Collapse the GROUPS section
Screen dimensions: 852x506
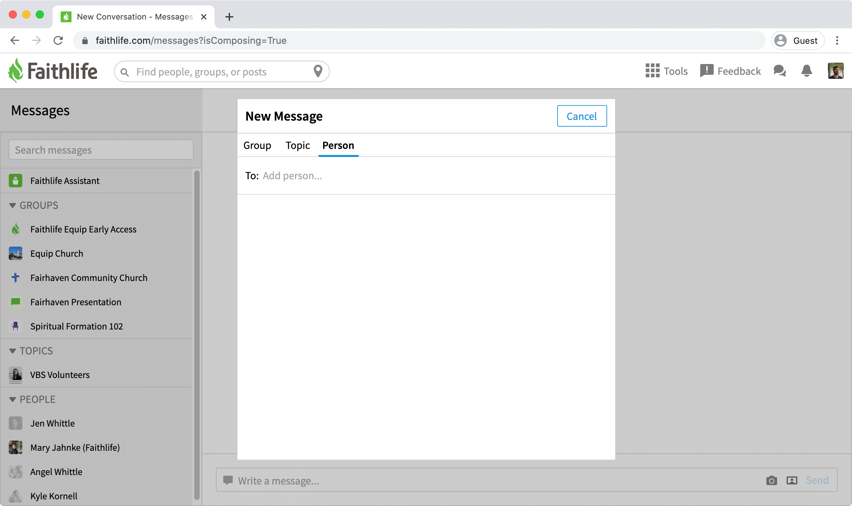tap(12, 205)
